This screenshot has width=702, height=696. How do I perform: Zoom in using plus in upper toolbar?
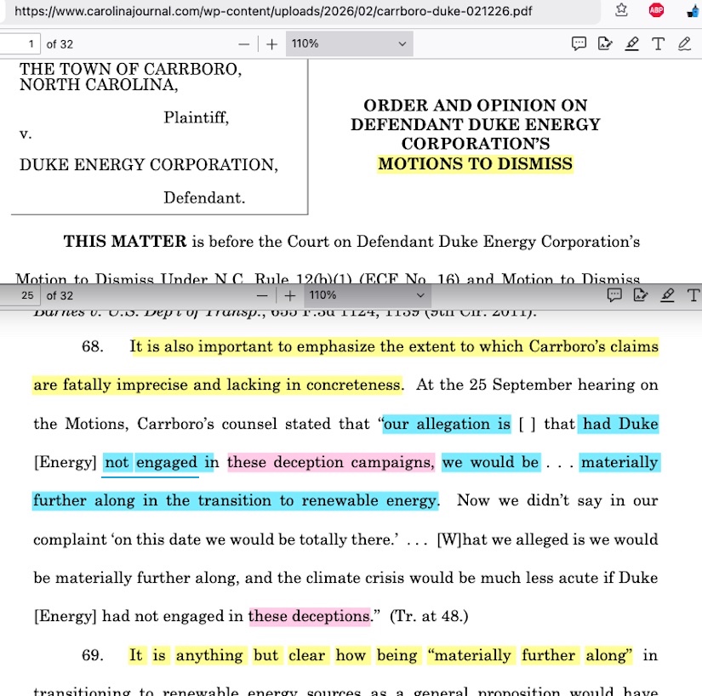(x=271, y=44)
